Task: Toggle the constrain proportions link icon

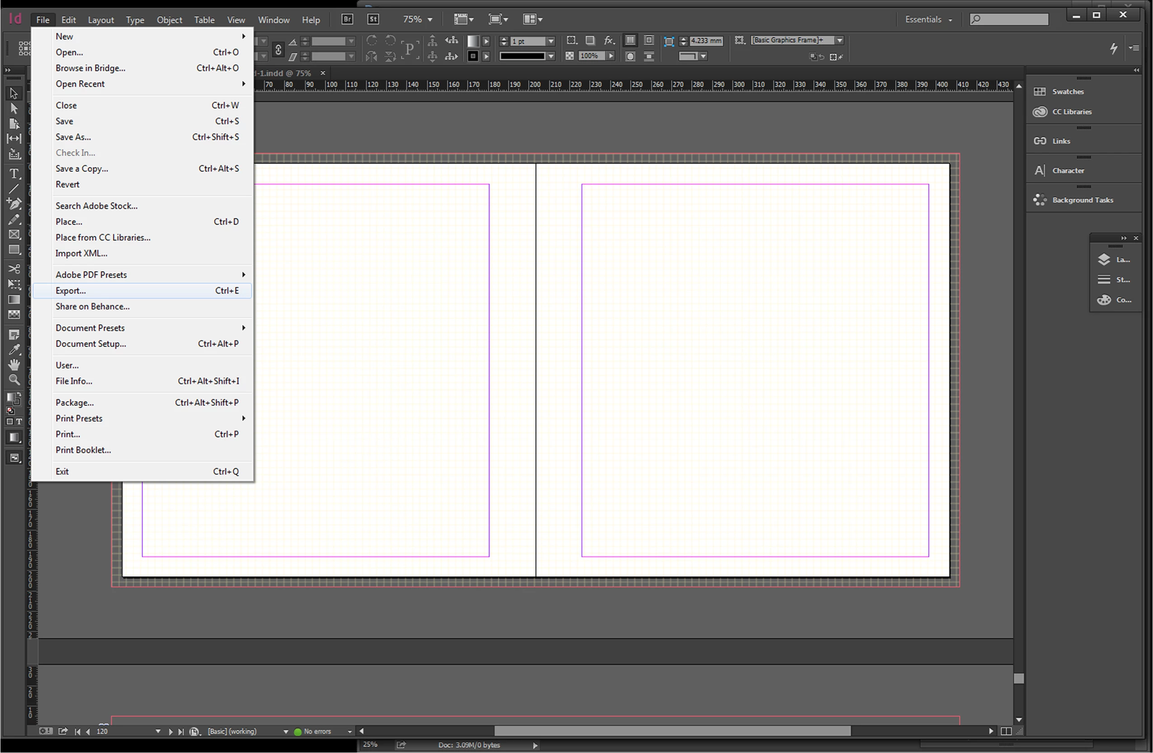Action: [278, 49]
